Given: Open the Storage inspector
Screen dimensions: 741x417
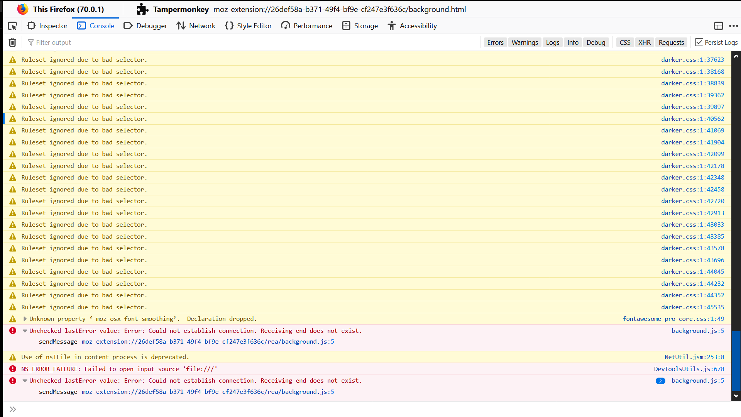Looking at the screenshot, I should coord(360,25).
